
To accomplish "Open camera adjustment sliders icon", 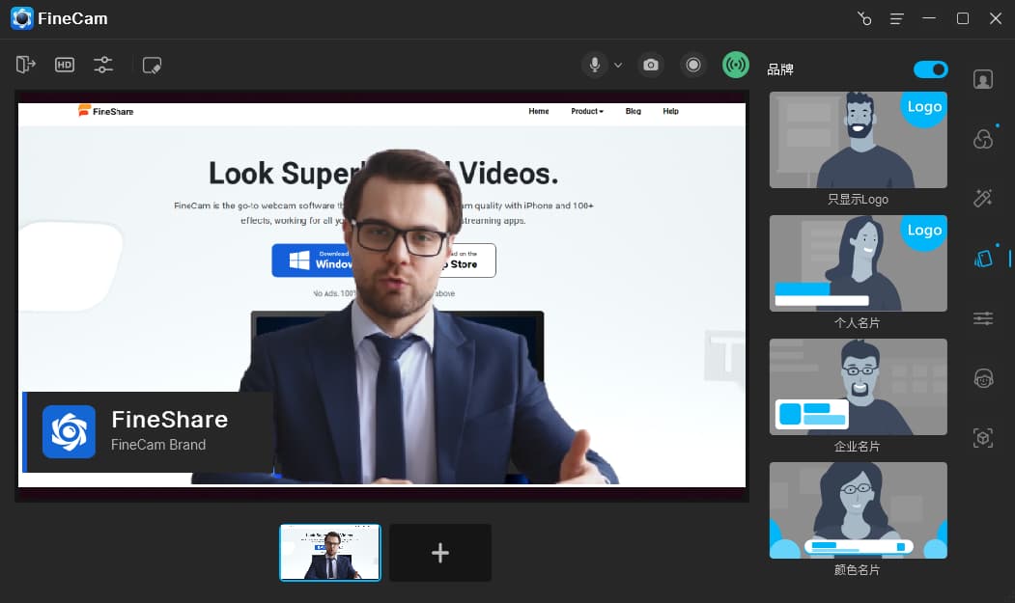I will [x=103, y=65].
